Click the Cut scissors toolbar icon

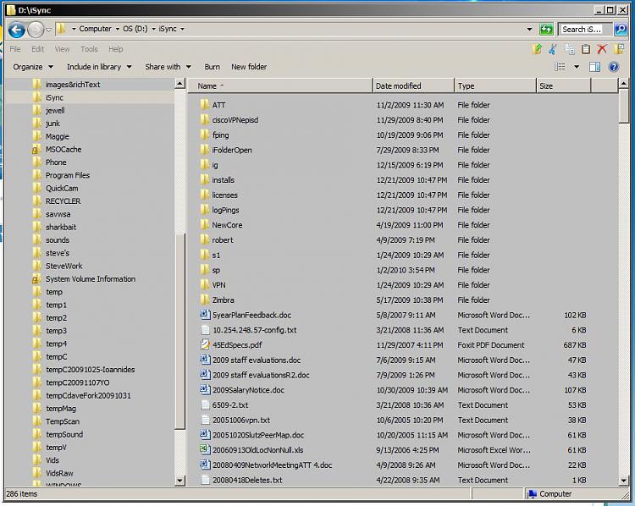[553, 49]
